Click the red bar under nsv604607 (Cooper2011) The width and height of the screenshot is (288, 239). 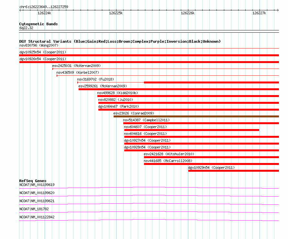192,130
